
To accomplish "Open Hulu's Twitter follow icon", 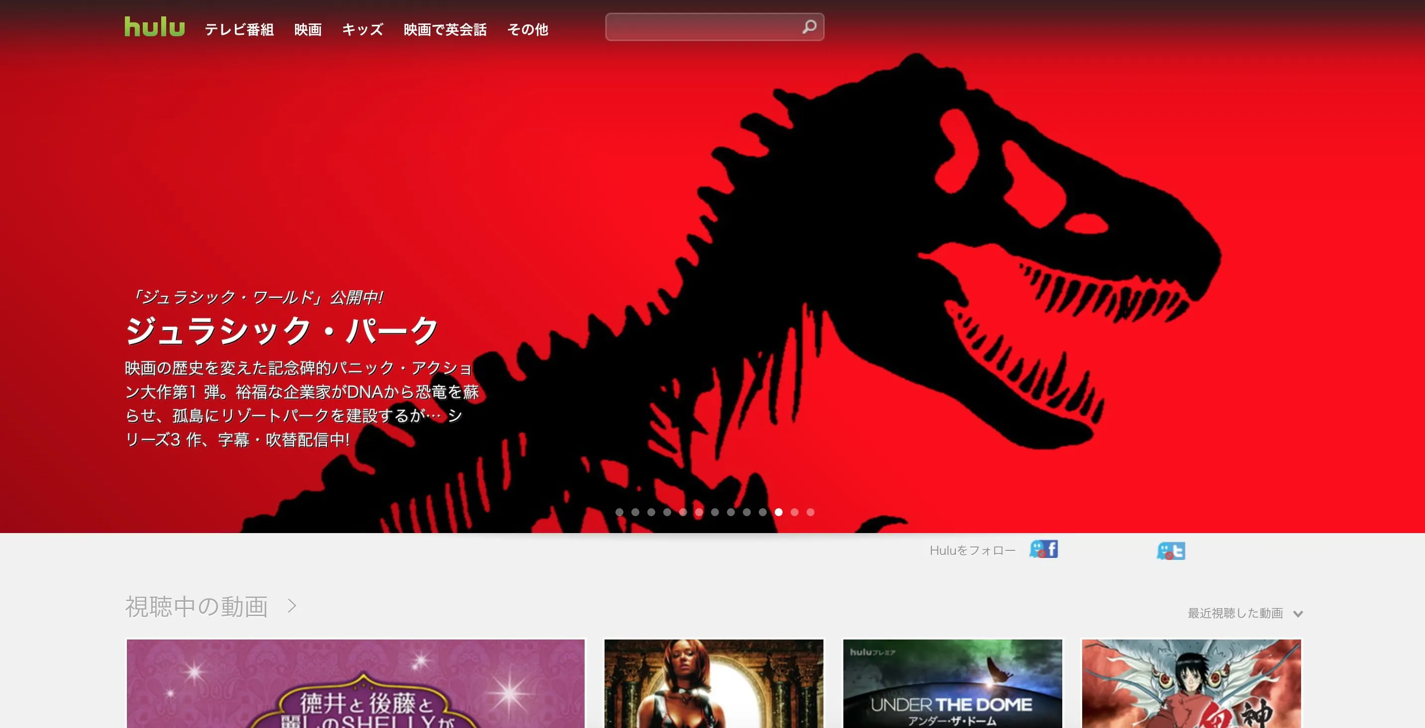I will point(1171,551).
